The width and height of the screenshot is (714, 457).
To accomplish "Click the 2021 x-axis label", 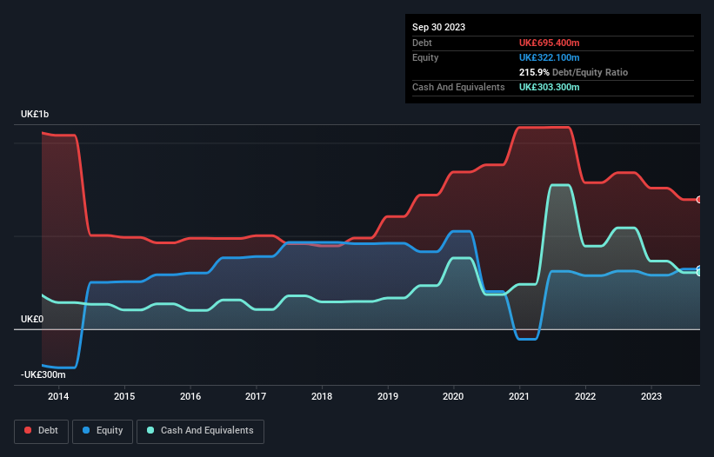I will tap(519, 396).
